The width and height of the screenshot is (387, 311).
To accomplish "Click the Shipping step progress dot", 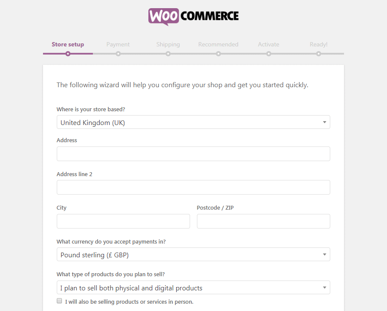I will [168, 54].
